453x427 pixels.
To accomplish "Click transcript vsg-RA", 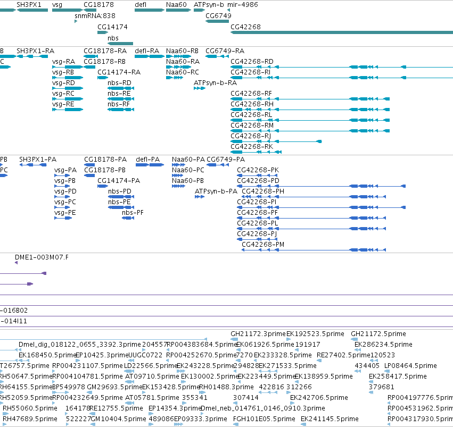I will (x=63, y=62).
